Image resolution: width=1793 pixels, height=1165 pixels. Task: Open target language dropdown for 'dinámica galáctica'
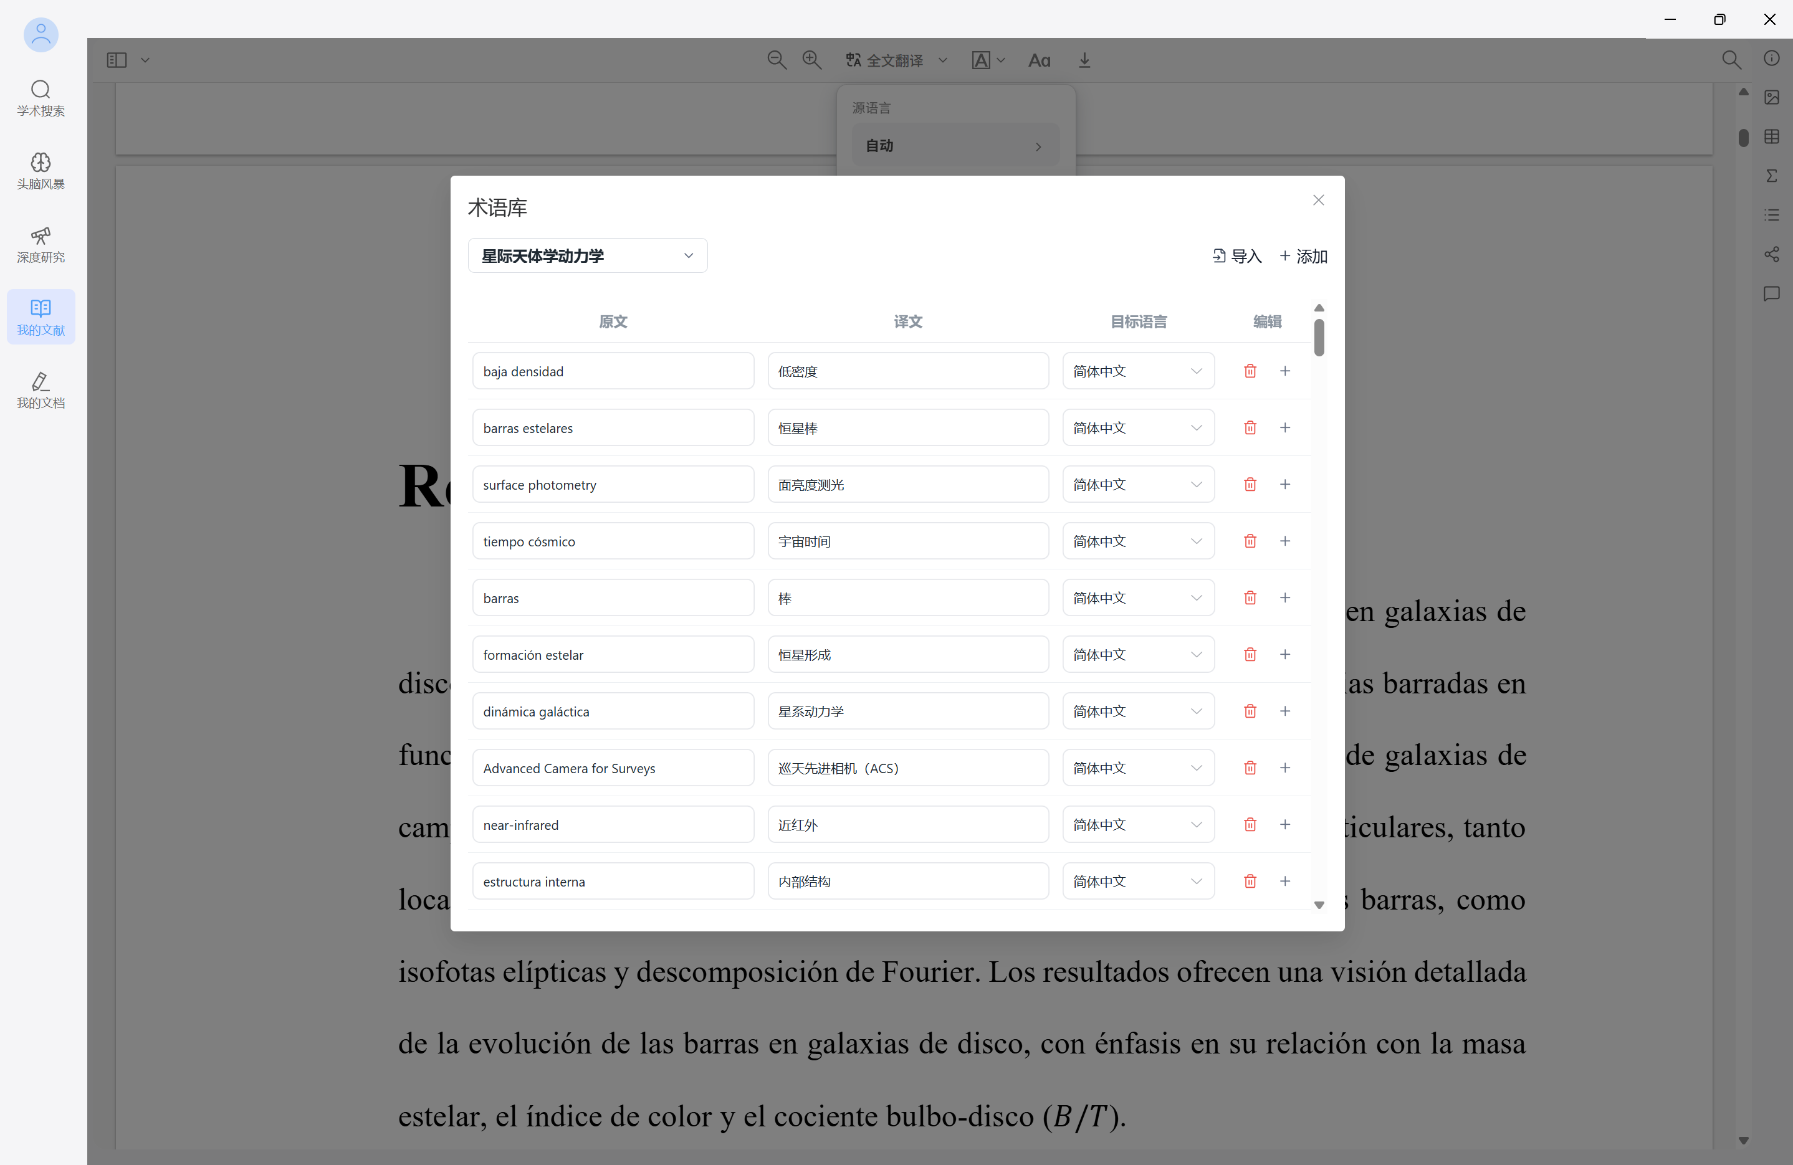[x=1137, y=711]
